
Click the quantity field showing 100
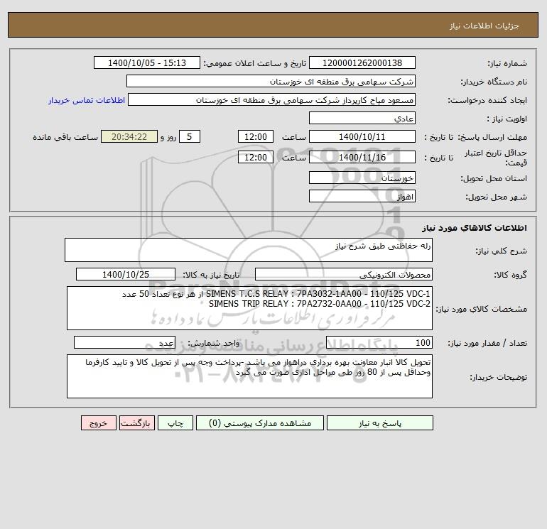tap(379, 342)
